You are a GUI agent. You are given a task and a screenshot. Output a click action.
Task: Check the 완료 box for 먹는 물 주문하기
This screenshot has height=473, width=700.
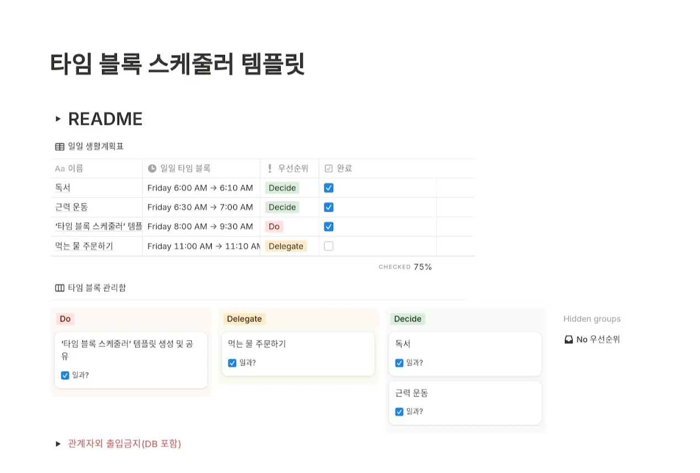[329, 246]
